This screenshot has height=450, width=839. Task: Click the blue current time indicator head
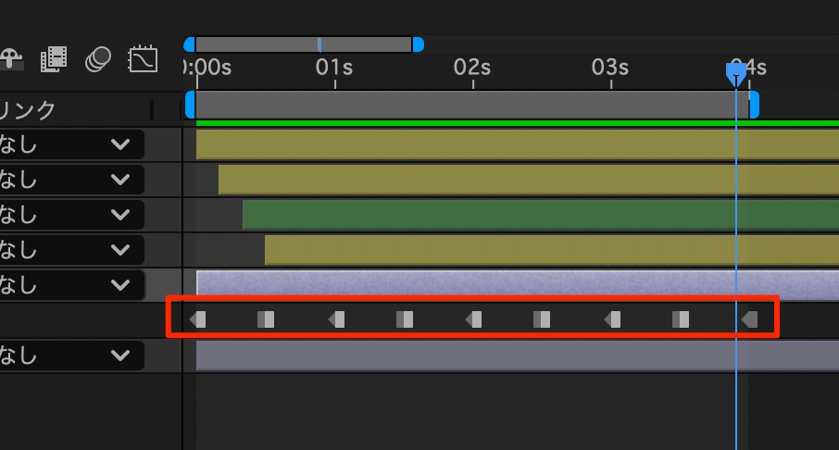[736, 72]
